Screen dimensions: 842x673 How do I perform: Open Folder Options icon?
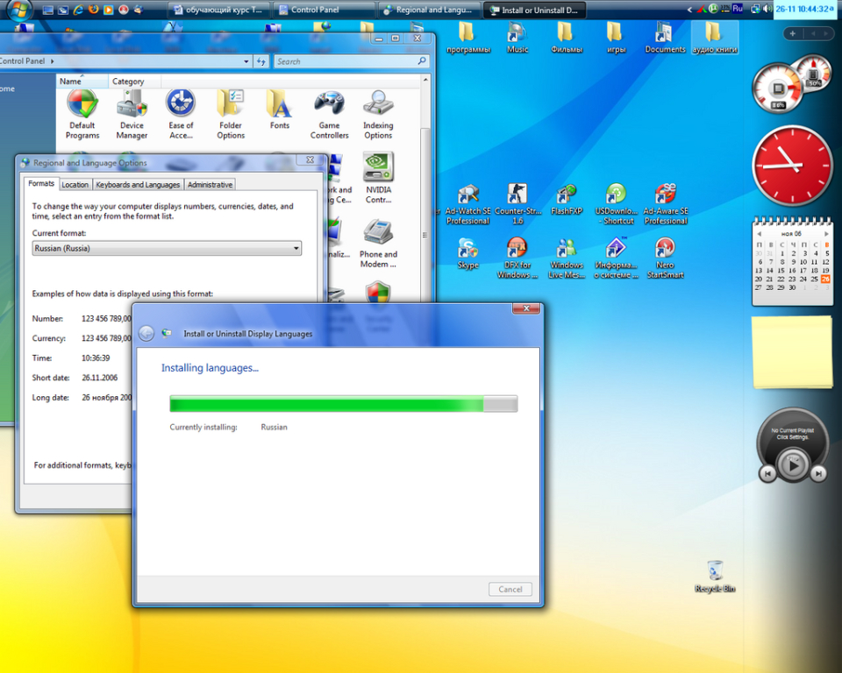(x=231, y=115)
